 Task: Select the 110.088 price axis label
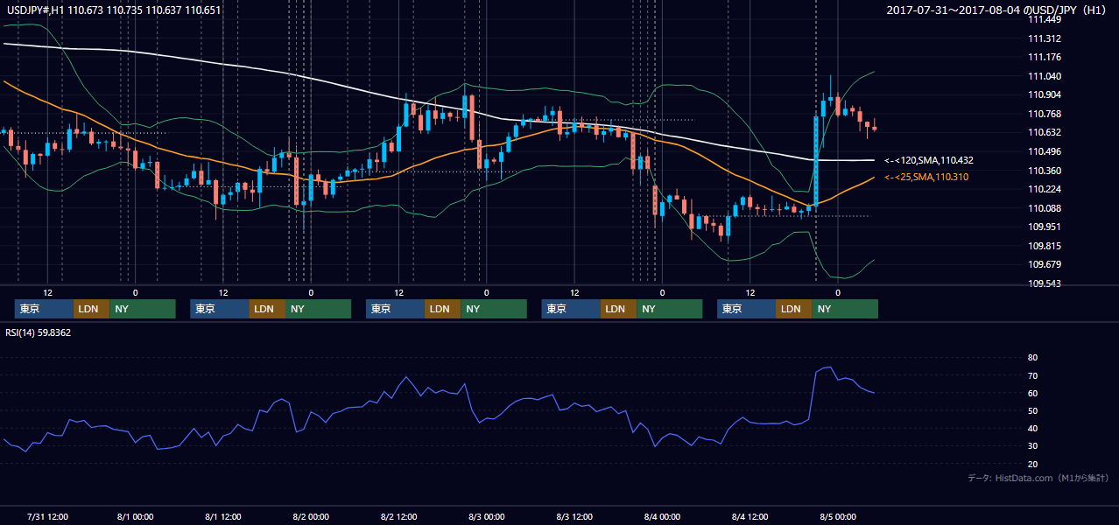[1044, 208]
